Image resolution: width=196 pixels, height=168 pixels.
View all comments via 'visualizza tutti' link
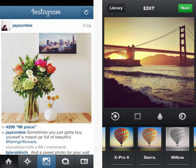(x=36, y=147)
